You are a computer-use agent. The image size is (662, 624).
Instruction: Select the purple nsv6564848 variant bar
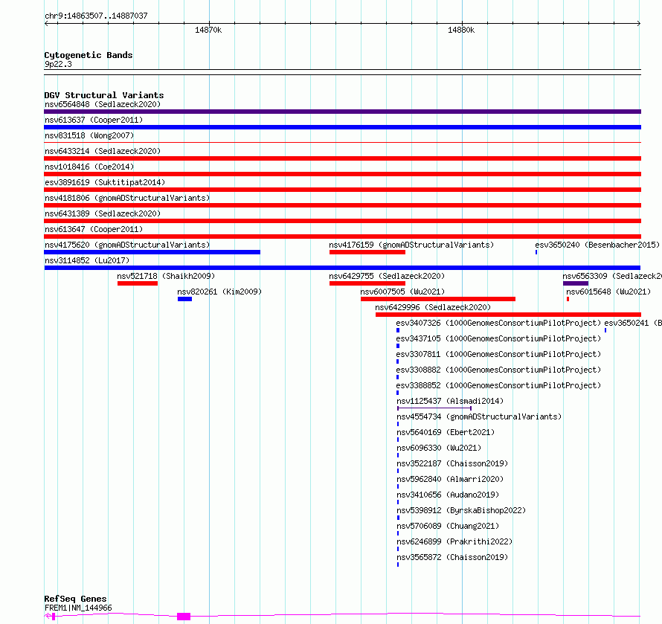click(x=342, y=112)
